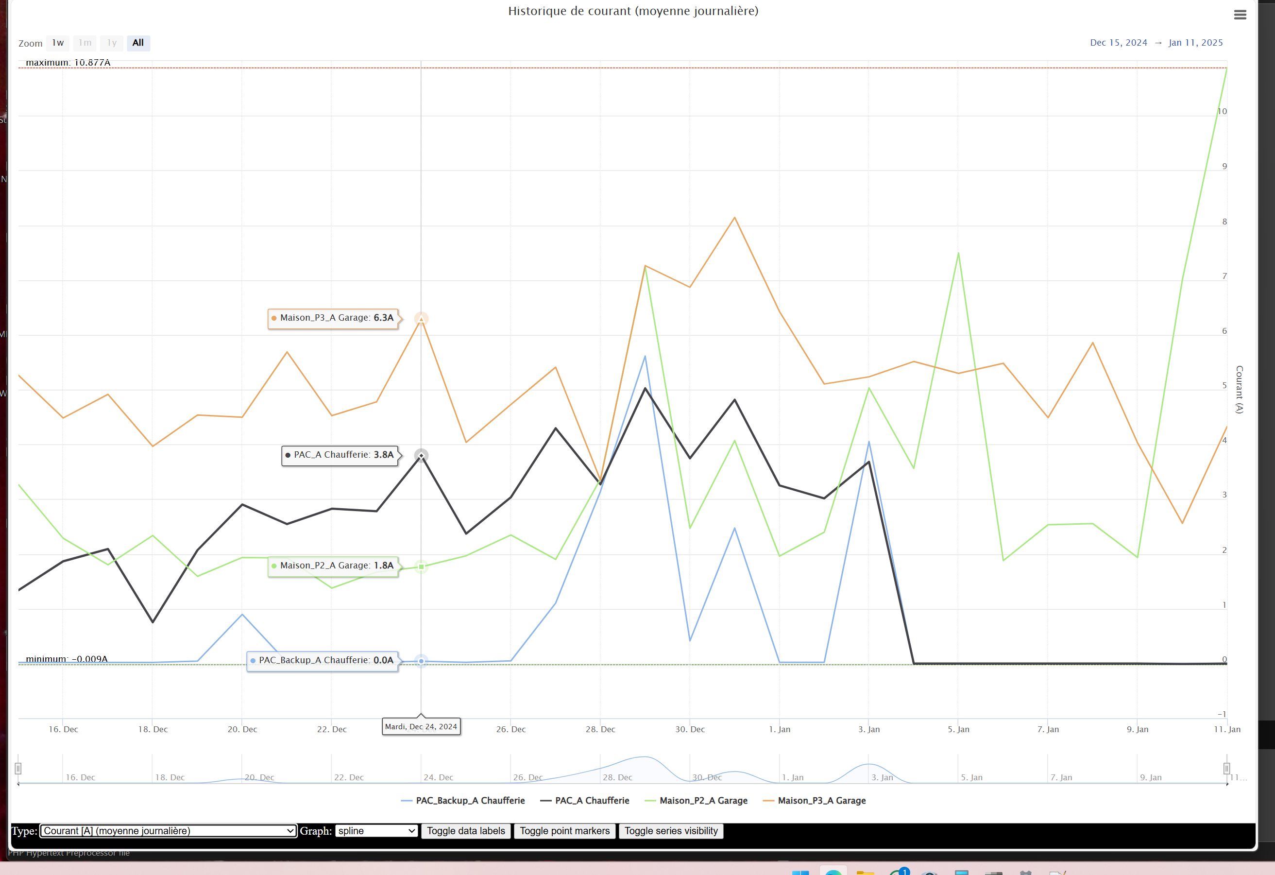Select the 1w zoom range
The height and width of the screenshot is (875, 1275).
point(58,43)
